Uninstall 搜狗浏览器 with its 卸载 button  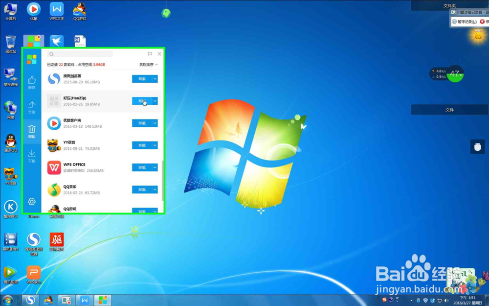(x=142, y=79)
